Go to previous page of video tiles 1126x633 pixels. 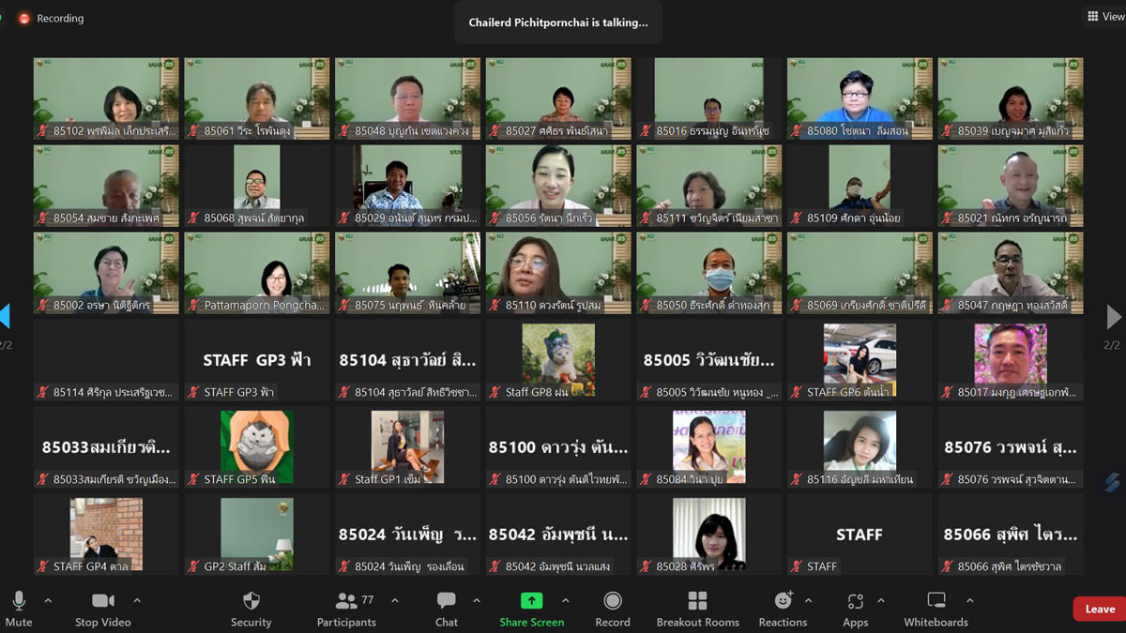(5, 317)
